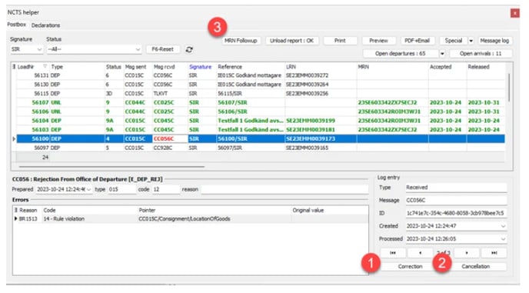Click the code field containing 12
The image size is (529, 293).
[166, 189]
